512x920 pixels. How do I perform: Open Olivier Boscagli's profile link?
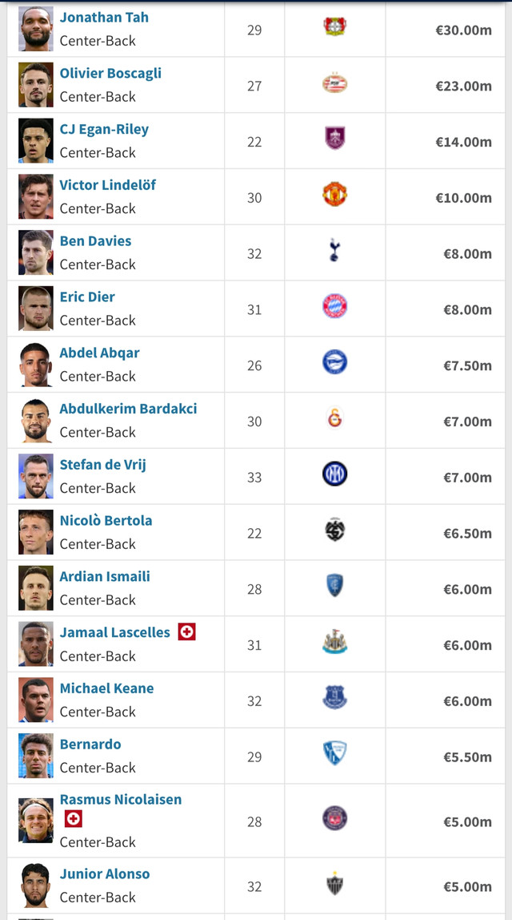(x=110, y=74)
